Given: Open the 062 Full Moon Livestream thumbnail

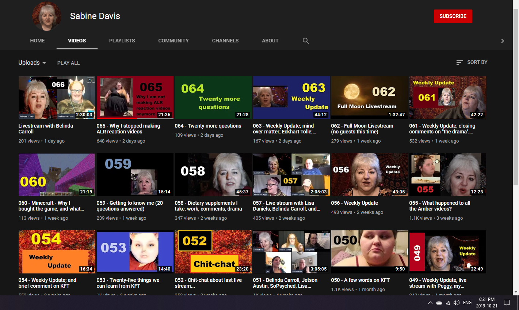Looking at the screenshot, I should [x=369, y=98].
